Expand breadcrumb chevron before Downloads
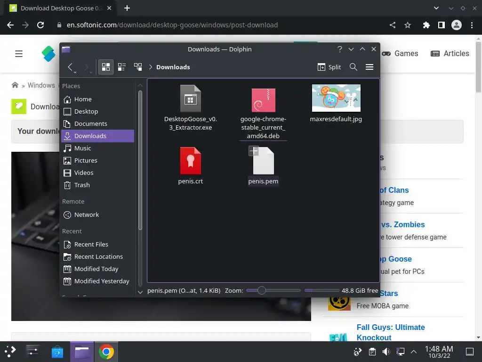The width and height of the screenshot is (482, 362). (151, 67)
